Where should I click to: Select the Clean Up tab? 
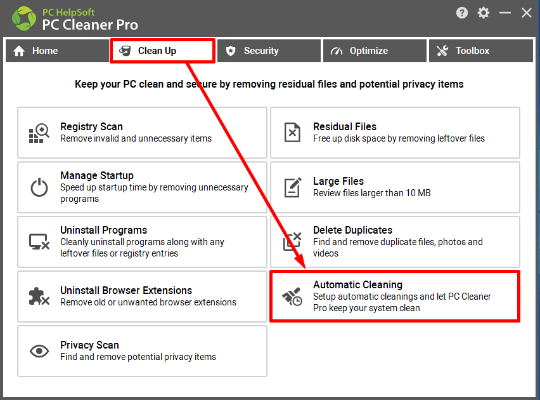coord(162,51)
